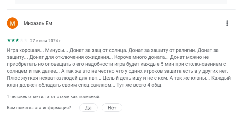This screenshot has height=117, width=241.
Task: Click the gray panel above the review
Action: coord(121,2)
